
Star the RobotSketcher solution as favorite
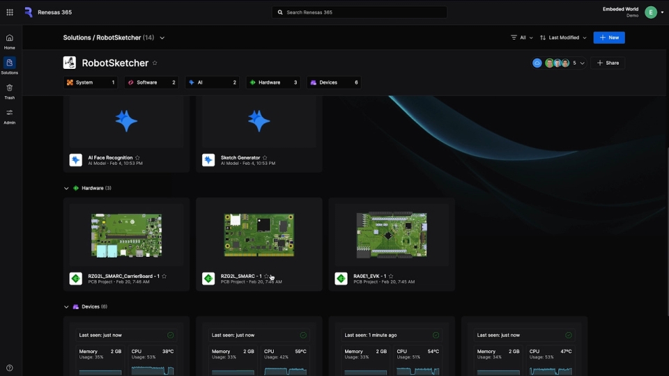coord(155,63)
